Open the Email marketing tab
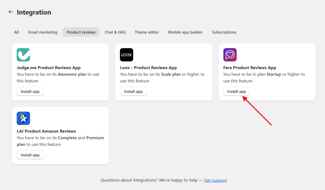Screen dimensions: 325x190 tap(43, 32)
